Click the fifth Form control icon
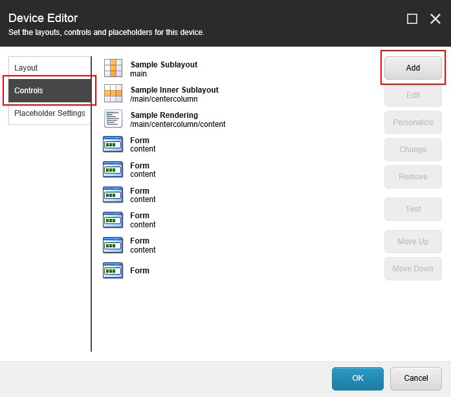 tap(113, 245)
